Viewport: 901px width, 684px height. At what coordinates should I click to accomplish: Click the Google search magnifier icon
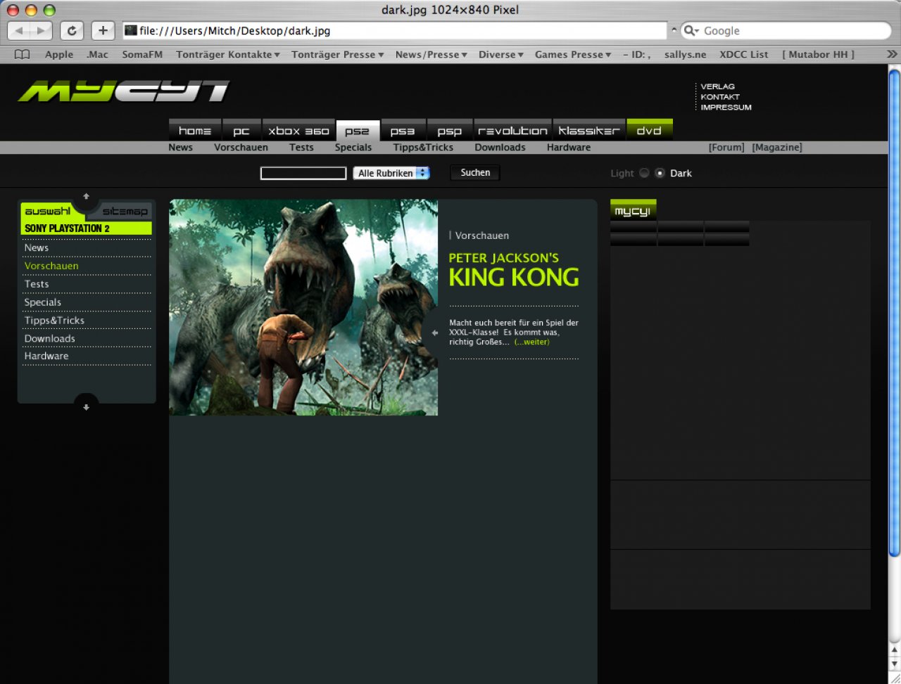tap(689, 30)
